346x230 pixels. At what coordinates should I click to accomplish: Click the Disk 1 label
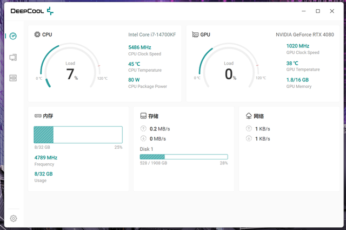pyautogui.click(x=147, y=149)
